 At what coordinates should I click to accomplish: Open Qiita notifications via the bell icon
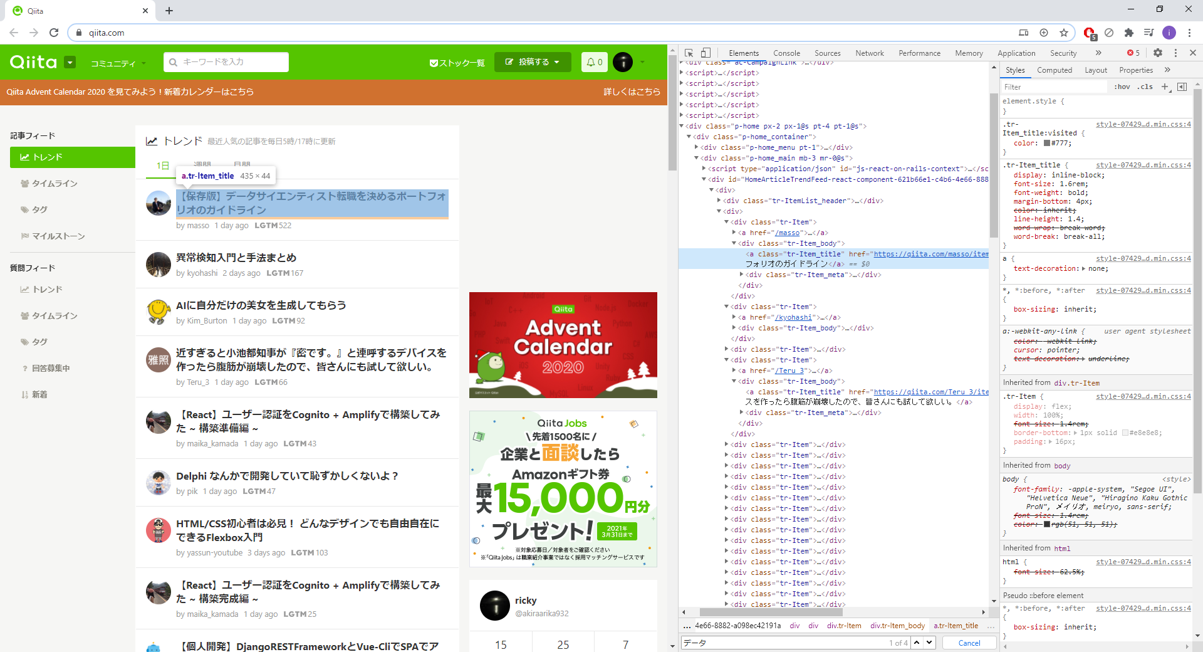pos(594,62)
